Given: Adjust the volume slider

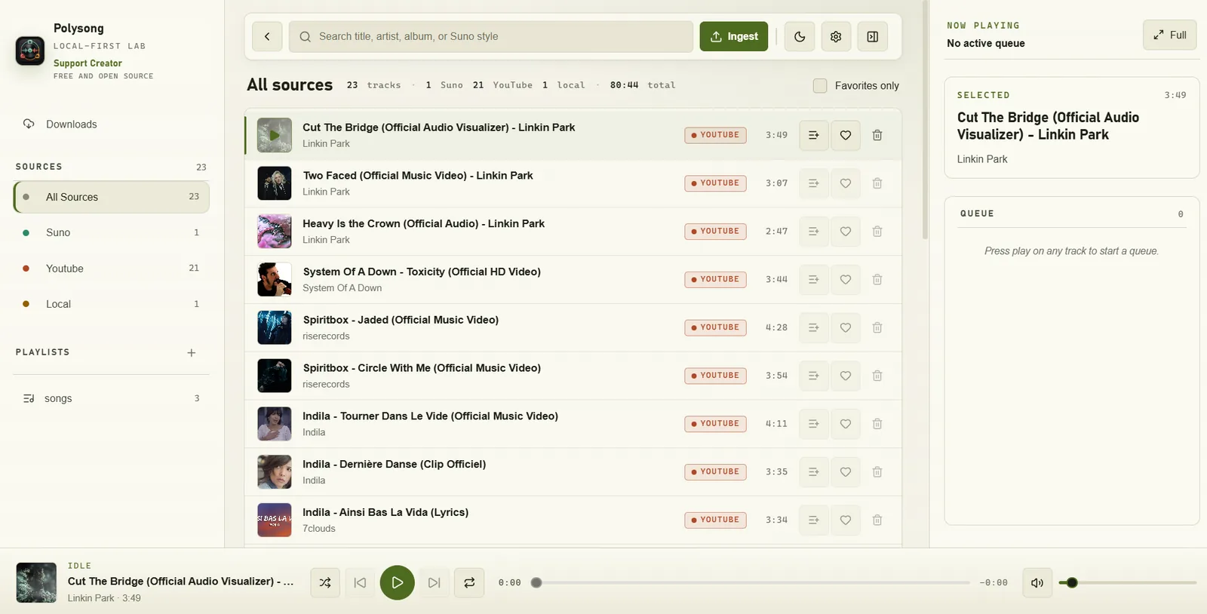Looking at the screenshot, I should coord(1127,582).
